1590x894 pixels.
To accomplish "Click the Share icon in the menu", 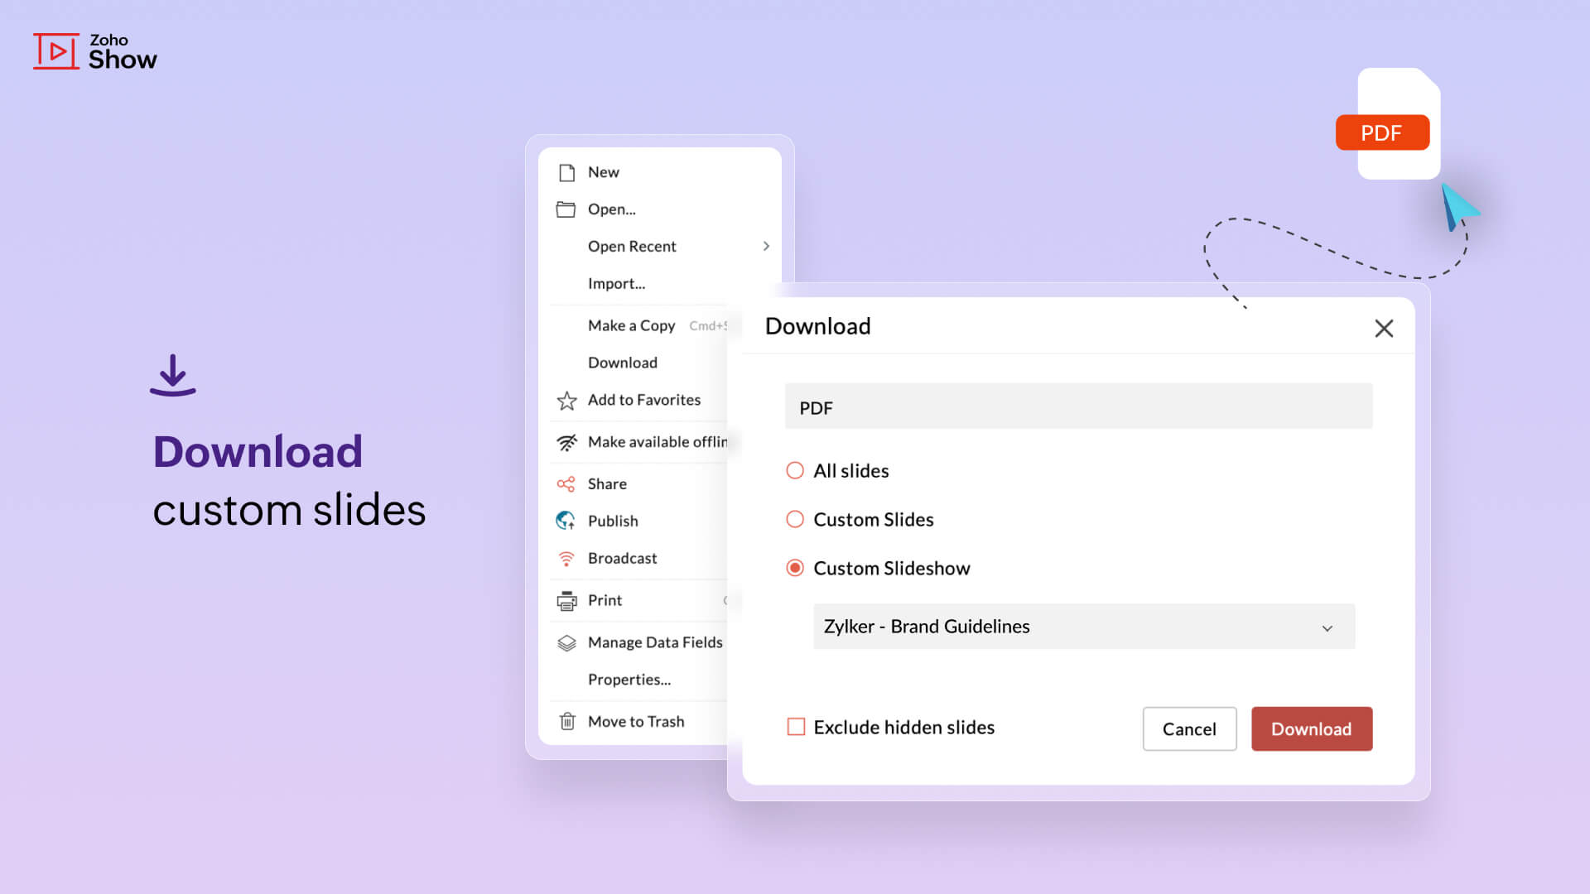I will click(x=565, y=483).
